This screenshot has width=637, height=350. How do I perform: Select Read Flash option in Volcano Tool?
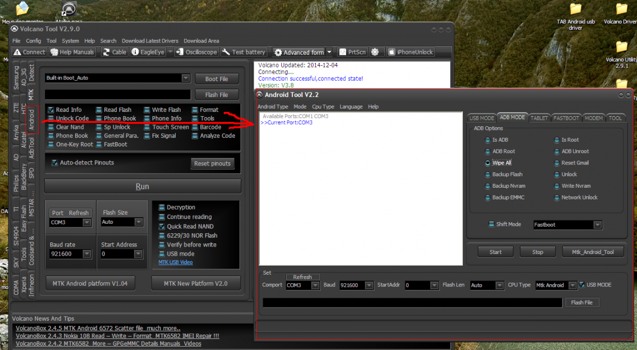(x=114, y=110)
